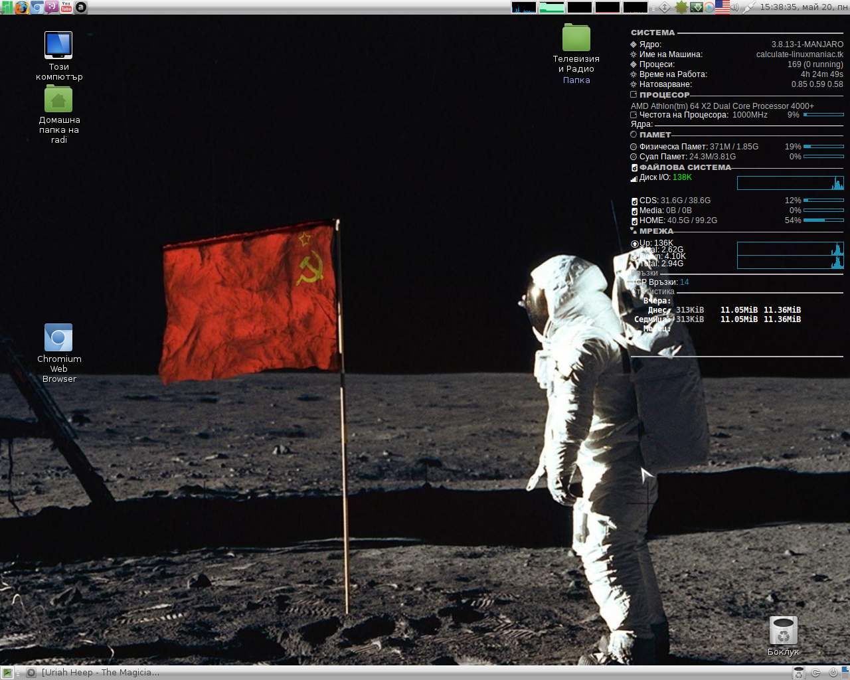Open the volume control speaker icon

click(x=735, y=7)
